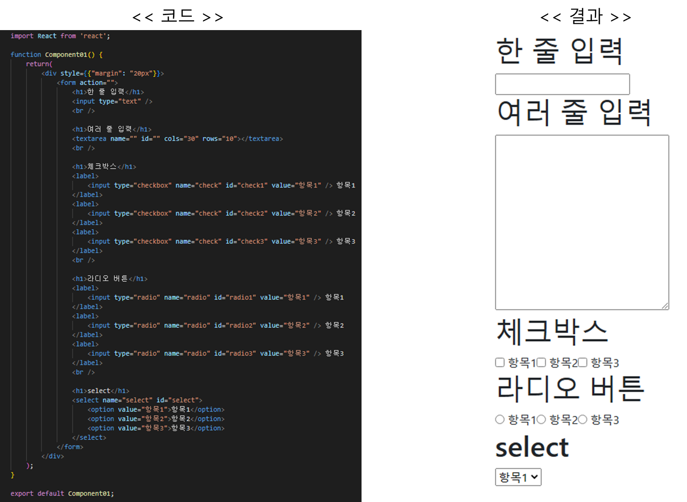Viewport: 687px width, 502px height.
Task: Check the 항목3 checkbox under 체크박스
Action: tap(582, 362)
